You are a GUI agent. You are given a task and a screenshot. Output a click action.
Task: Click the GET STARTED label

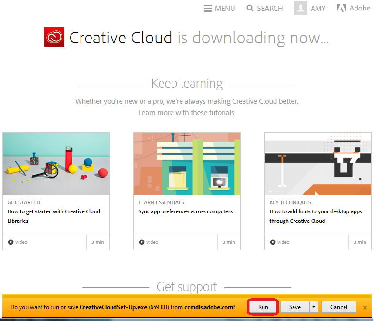coord(24,202)
